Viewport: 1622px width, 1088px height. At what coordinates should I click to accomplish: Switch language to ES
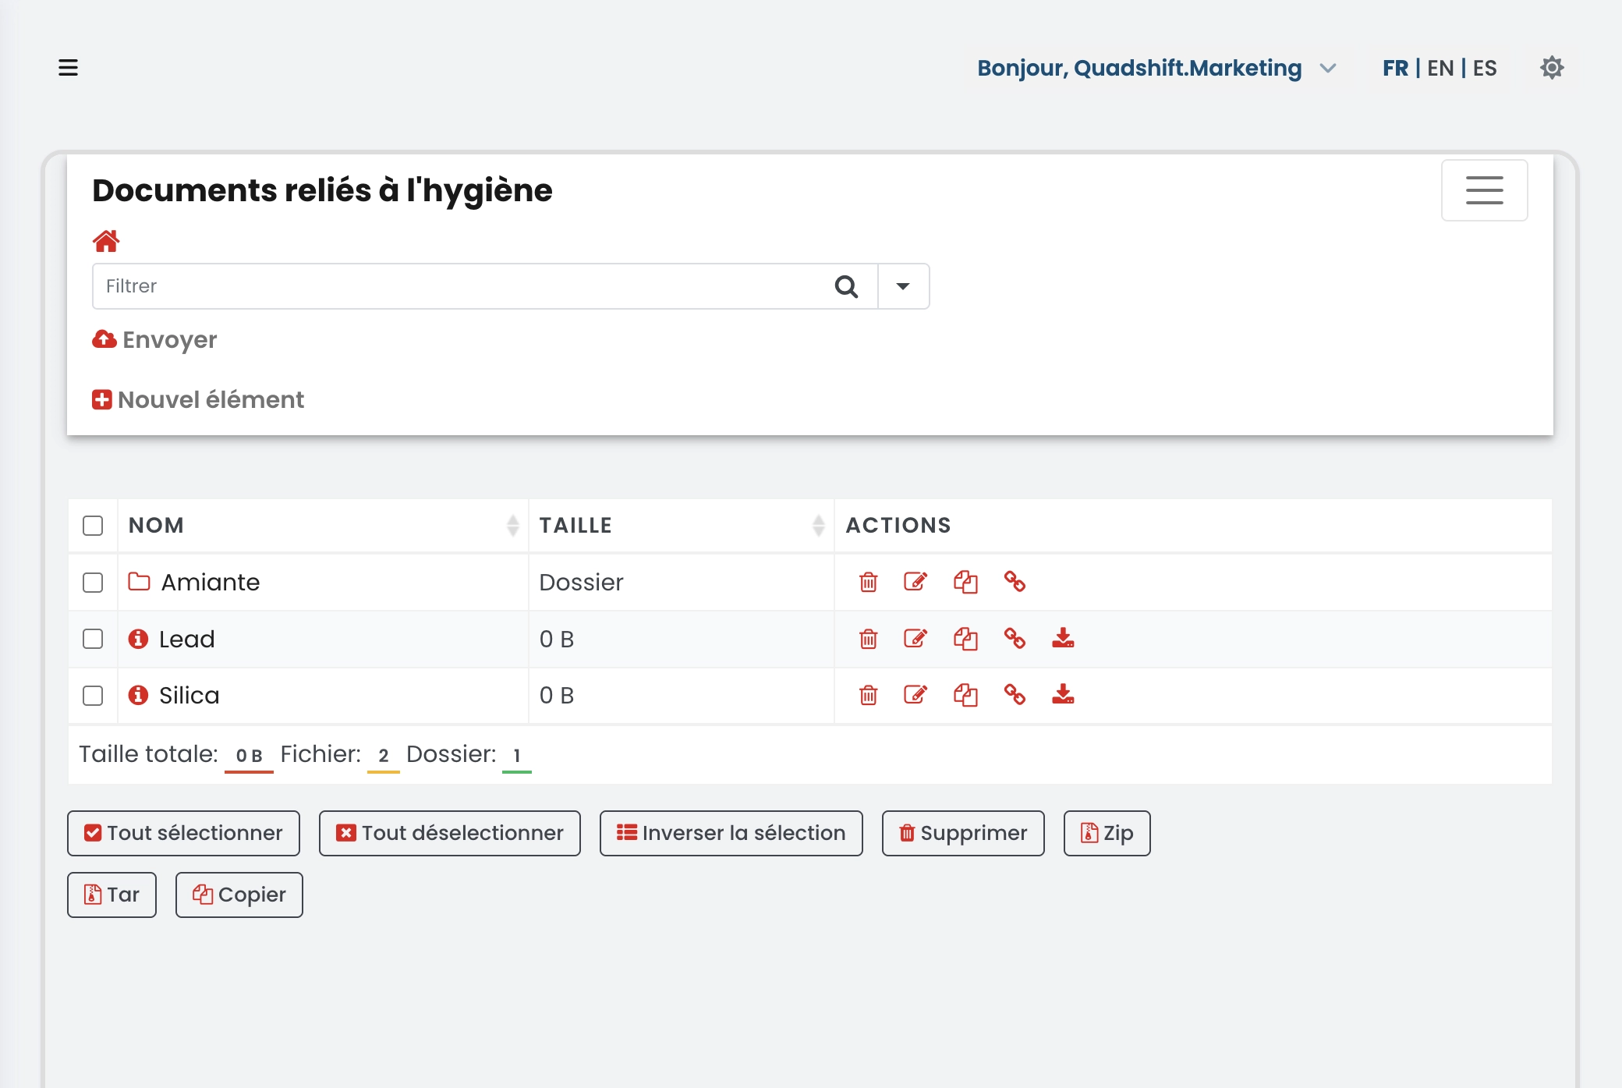pyautogui.click(x=1485, y=69)
